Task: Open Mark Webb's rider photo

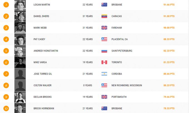Action: click(x=20, y=28)
